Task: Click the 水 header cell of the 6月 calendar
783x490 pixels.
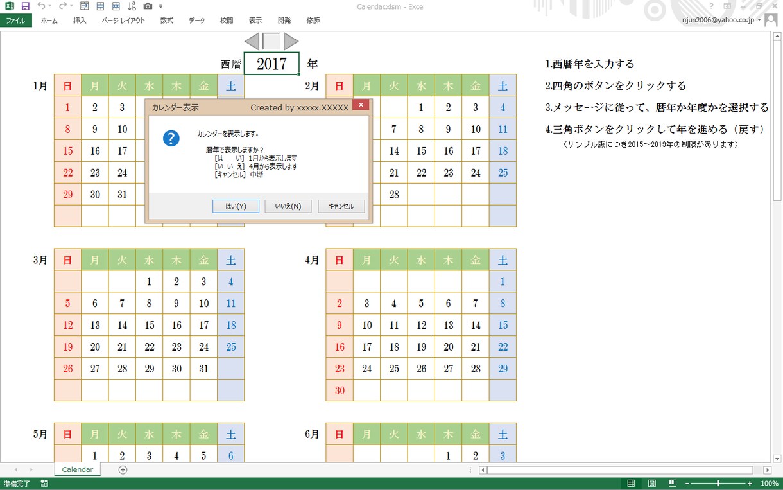Action: 421,434
